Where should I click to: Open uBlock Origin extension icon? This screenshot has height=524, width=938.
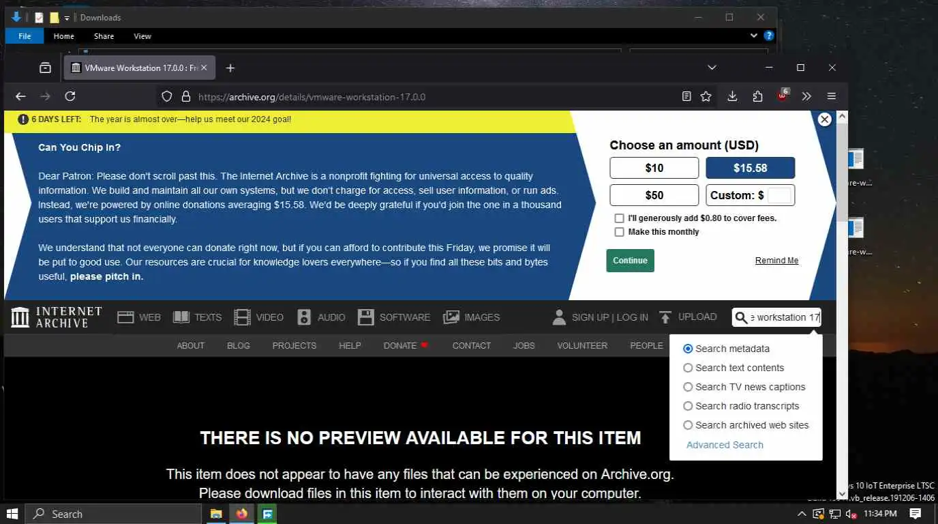(x=783, y=96)
